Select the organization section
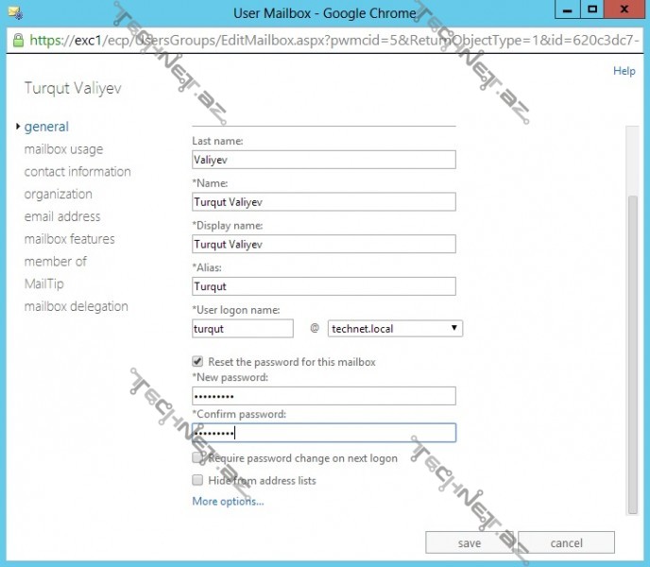The image size is (650, 567). click(x=58, y=195)
